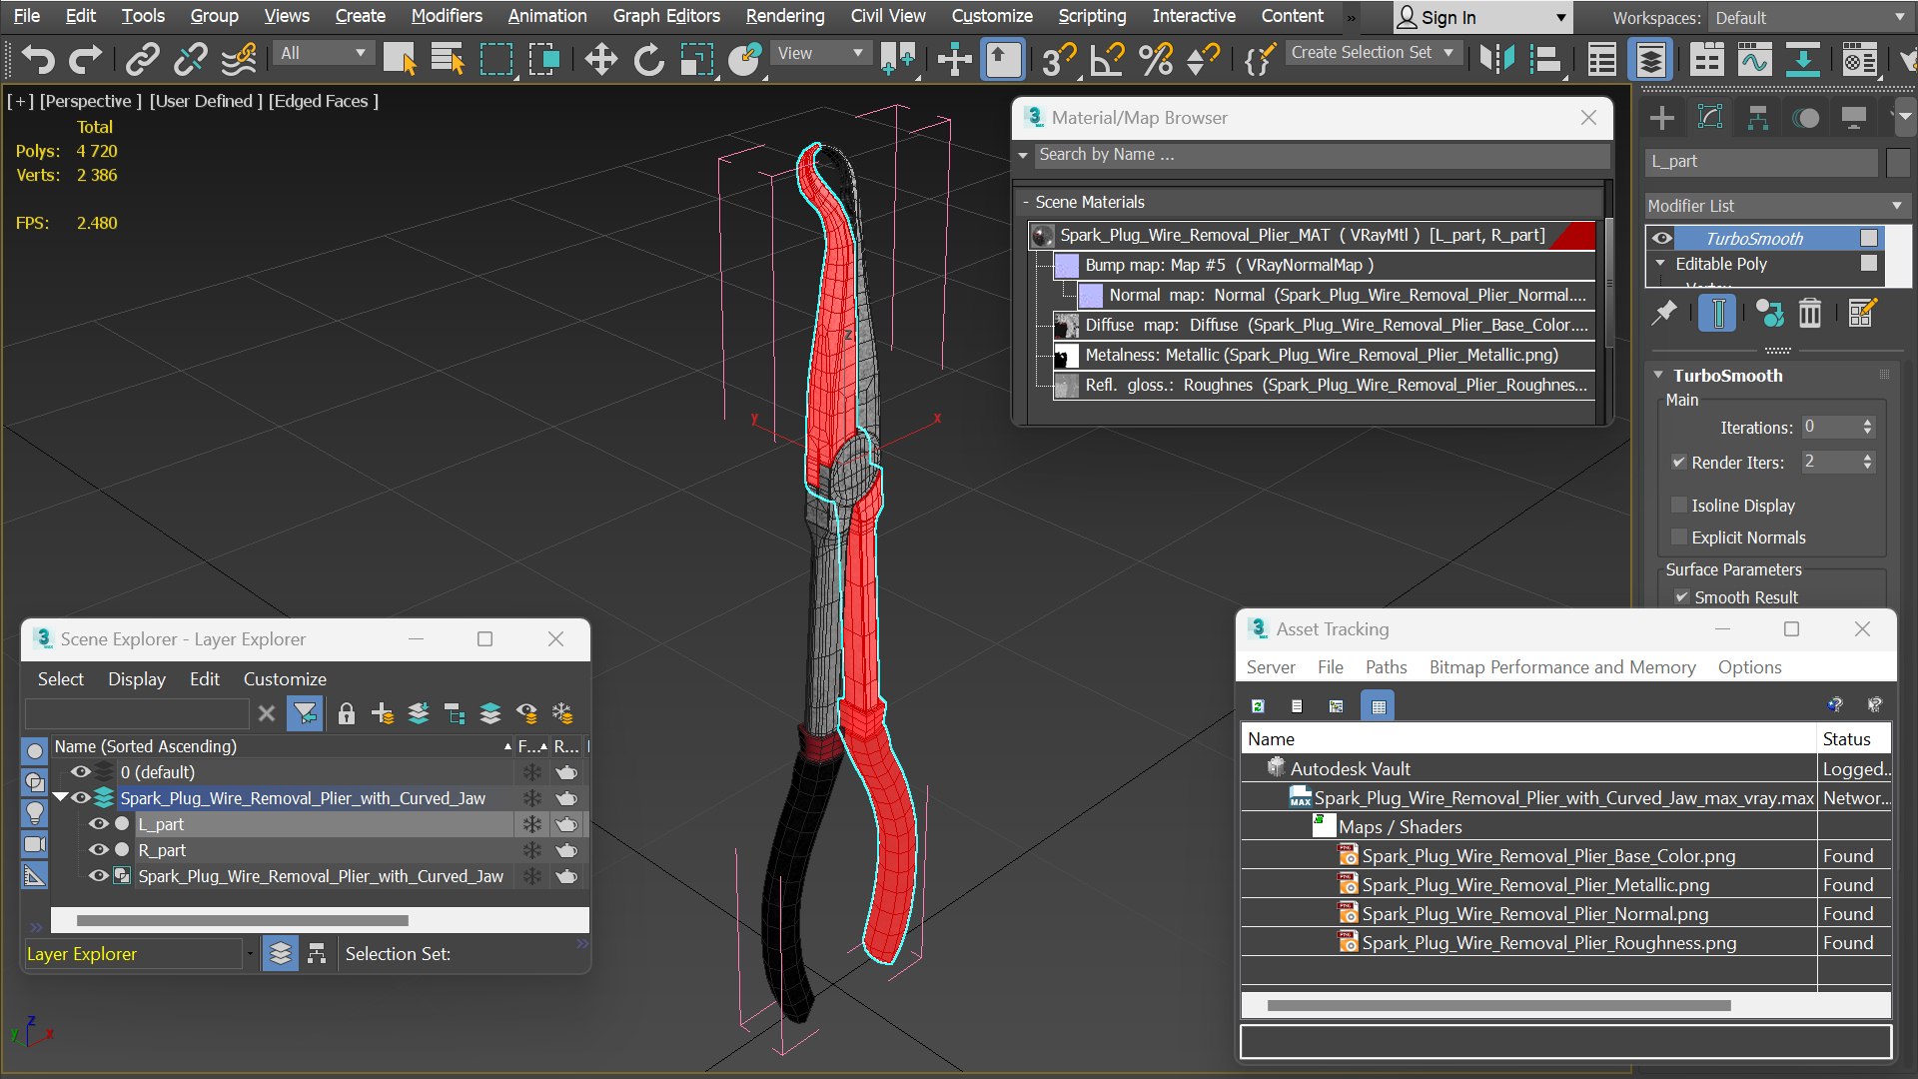Remove modifier with the trash can icon
The width and height of the screenshot is (1918, 1079).
(1810, 314)
